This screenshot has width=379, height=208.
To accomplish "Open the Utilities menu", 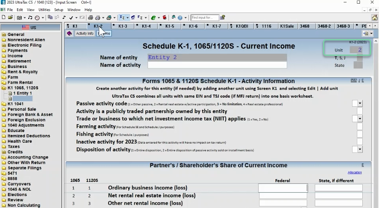I will 44,9.
